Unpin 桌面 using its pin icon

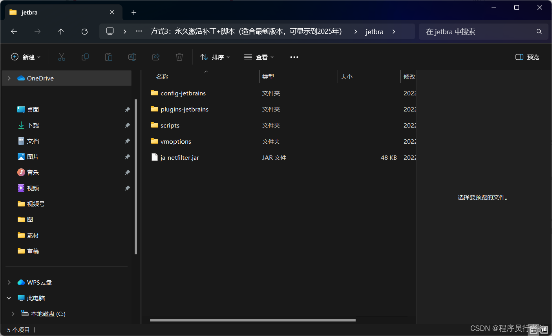(x=127, y=110)
